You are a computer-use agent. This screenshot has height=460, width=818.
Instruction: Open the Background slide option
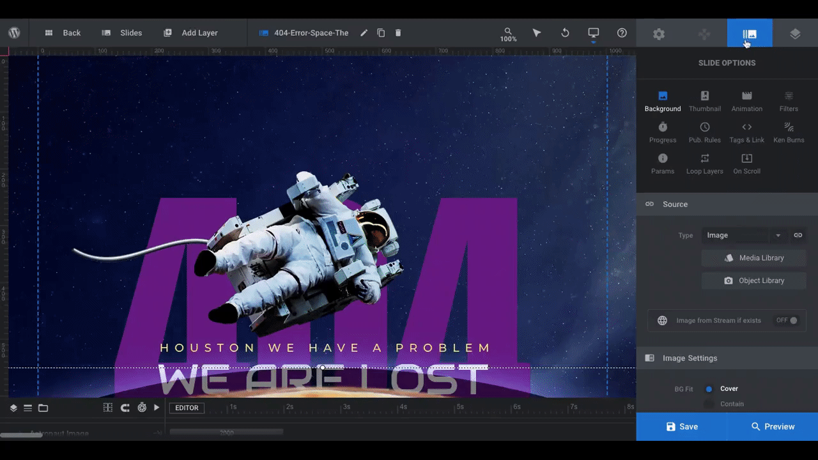663,101
